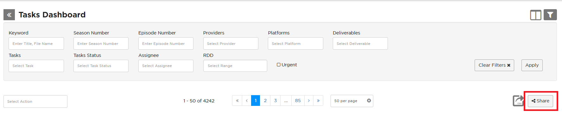Go to the next page of results
Screen dimensions: 562x116
tap(309, 101)
